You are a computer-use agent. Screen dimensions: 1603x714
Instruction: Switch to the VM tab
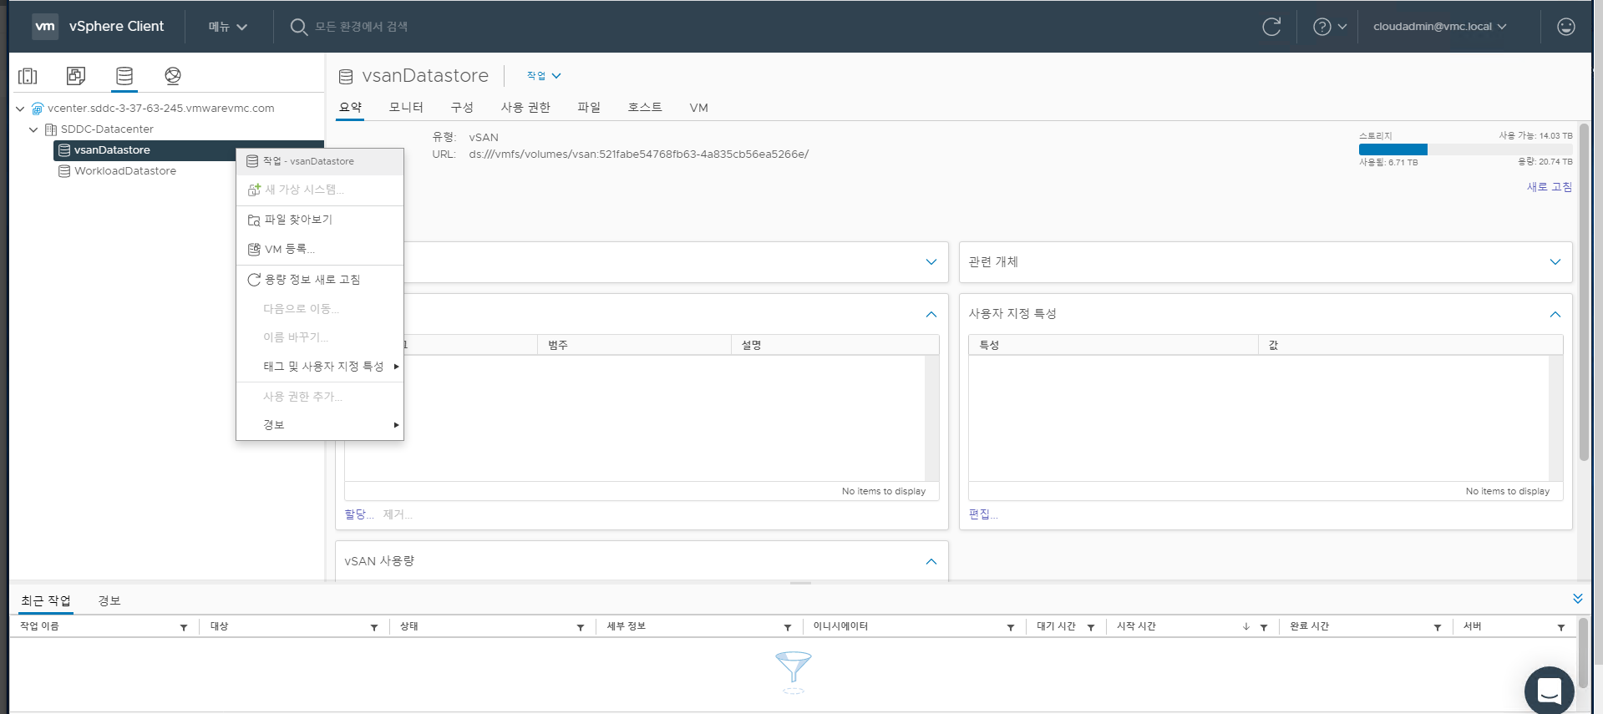(699, 108)
